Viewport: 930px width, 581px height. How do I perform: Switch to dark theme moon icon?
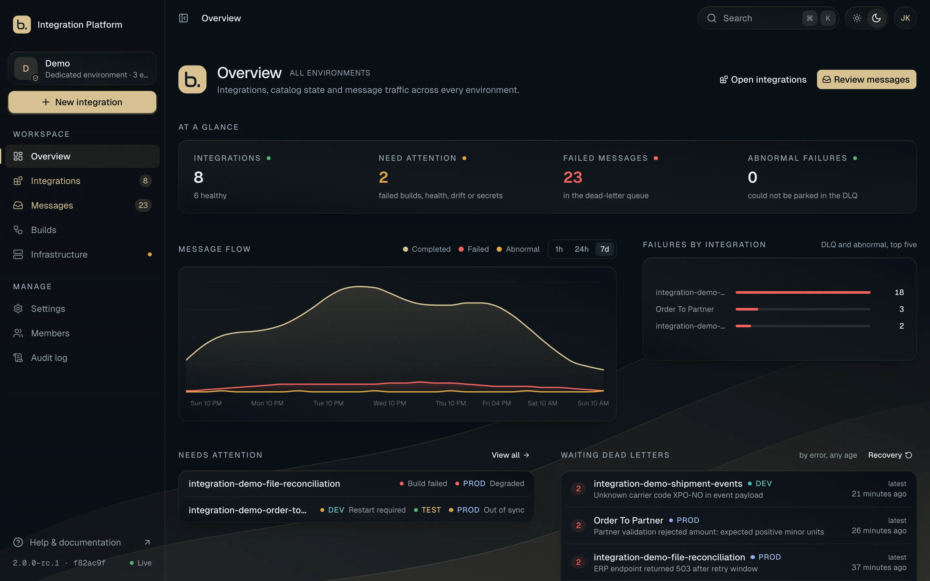(x=876, y=18)
